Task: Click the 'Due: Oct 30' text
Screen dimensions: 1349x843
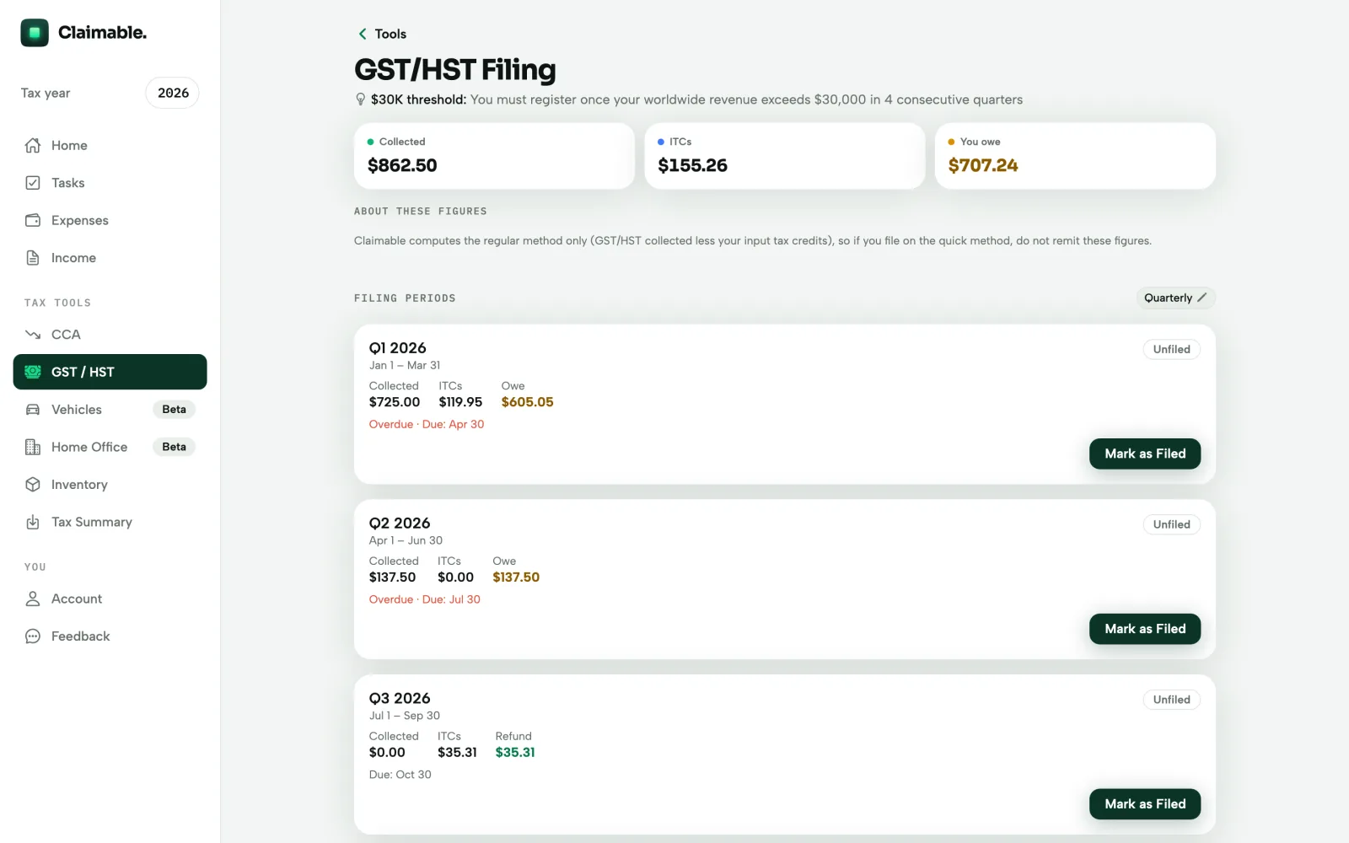Action: [400, 775]
